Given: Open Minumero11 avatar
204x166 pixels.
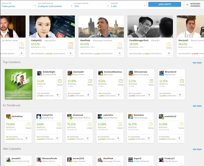Looking at the screenshot, I should [x=131, y=73].
